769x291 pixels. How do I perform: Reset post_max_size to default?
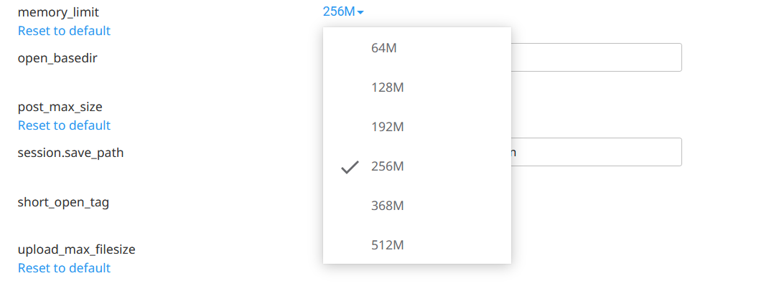point(64,125)
